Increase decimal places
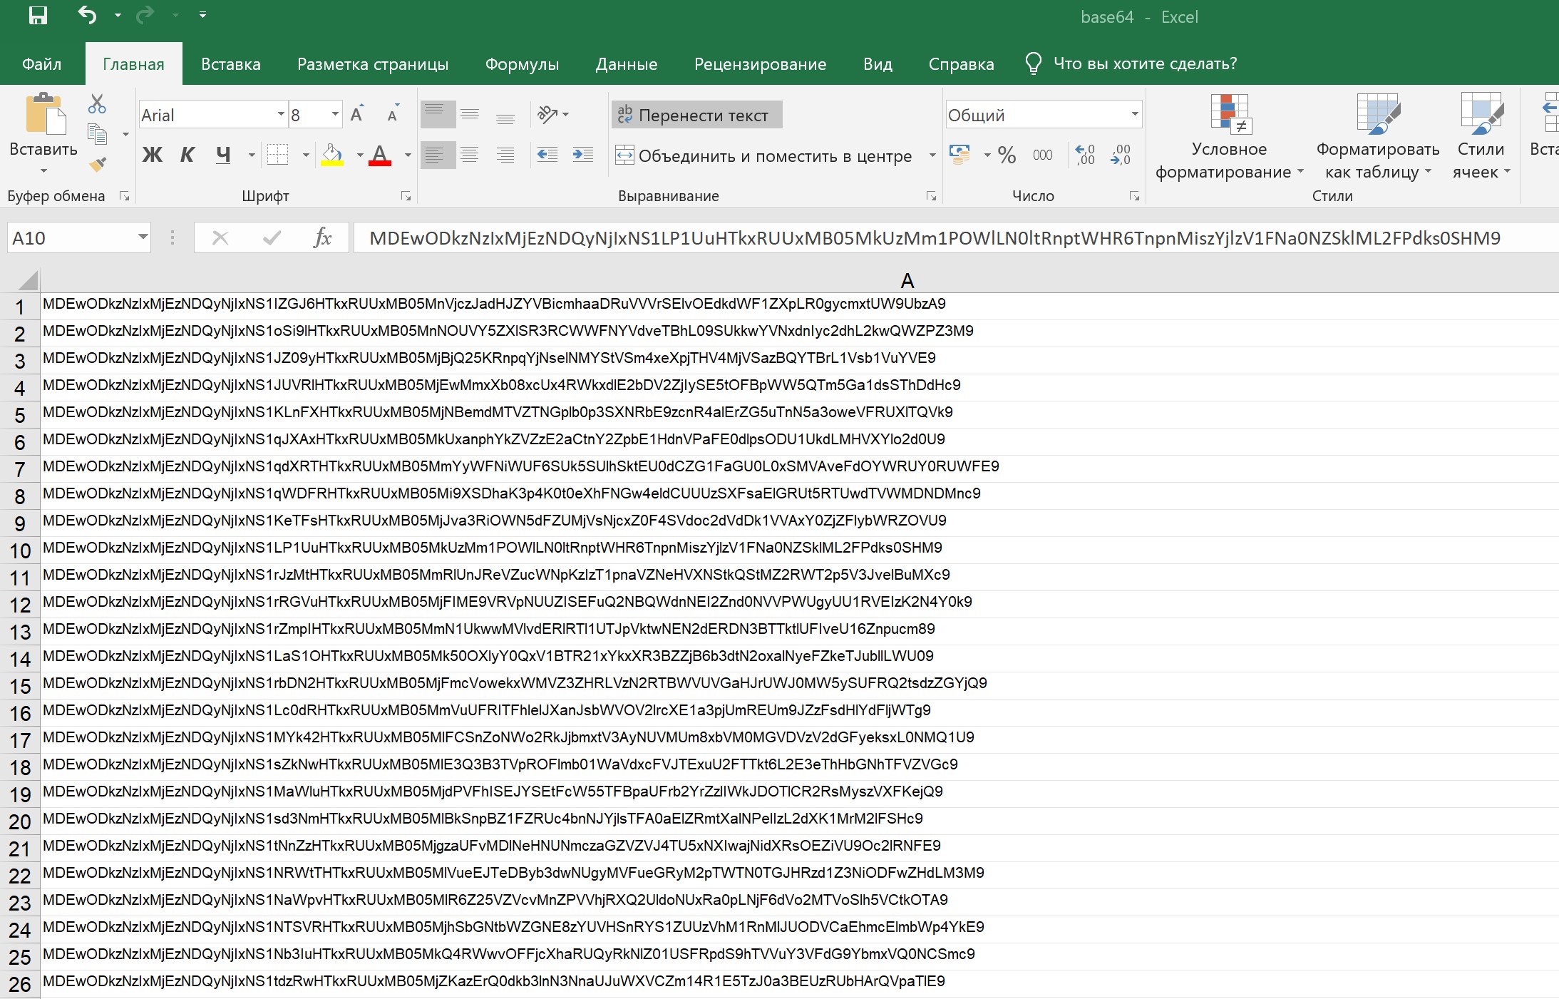Viewport: 1559px width, 999px height. [1084, 154]
